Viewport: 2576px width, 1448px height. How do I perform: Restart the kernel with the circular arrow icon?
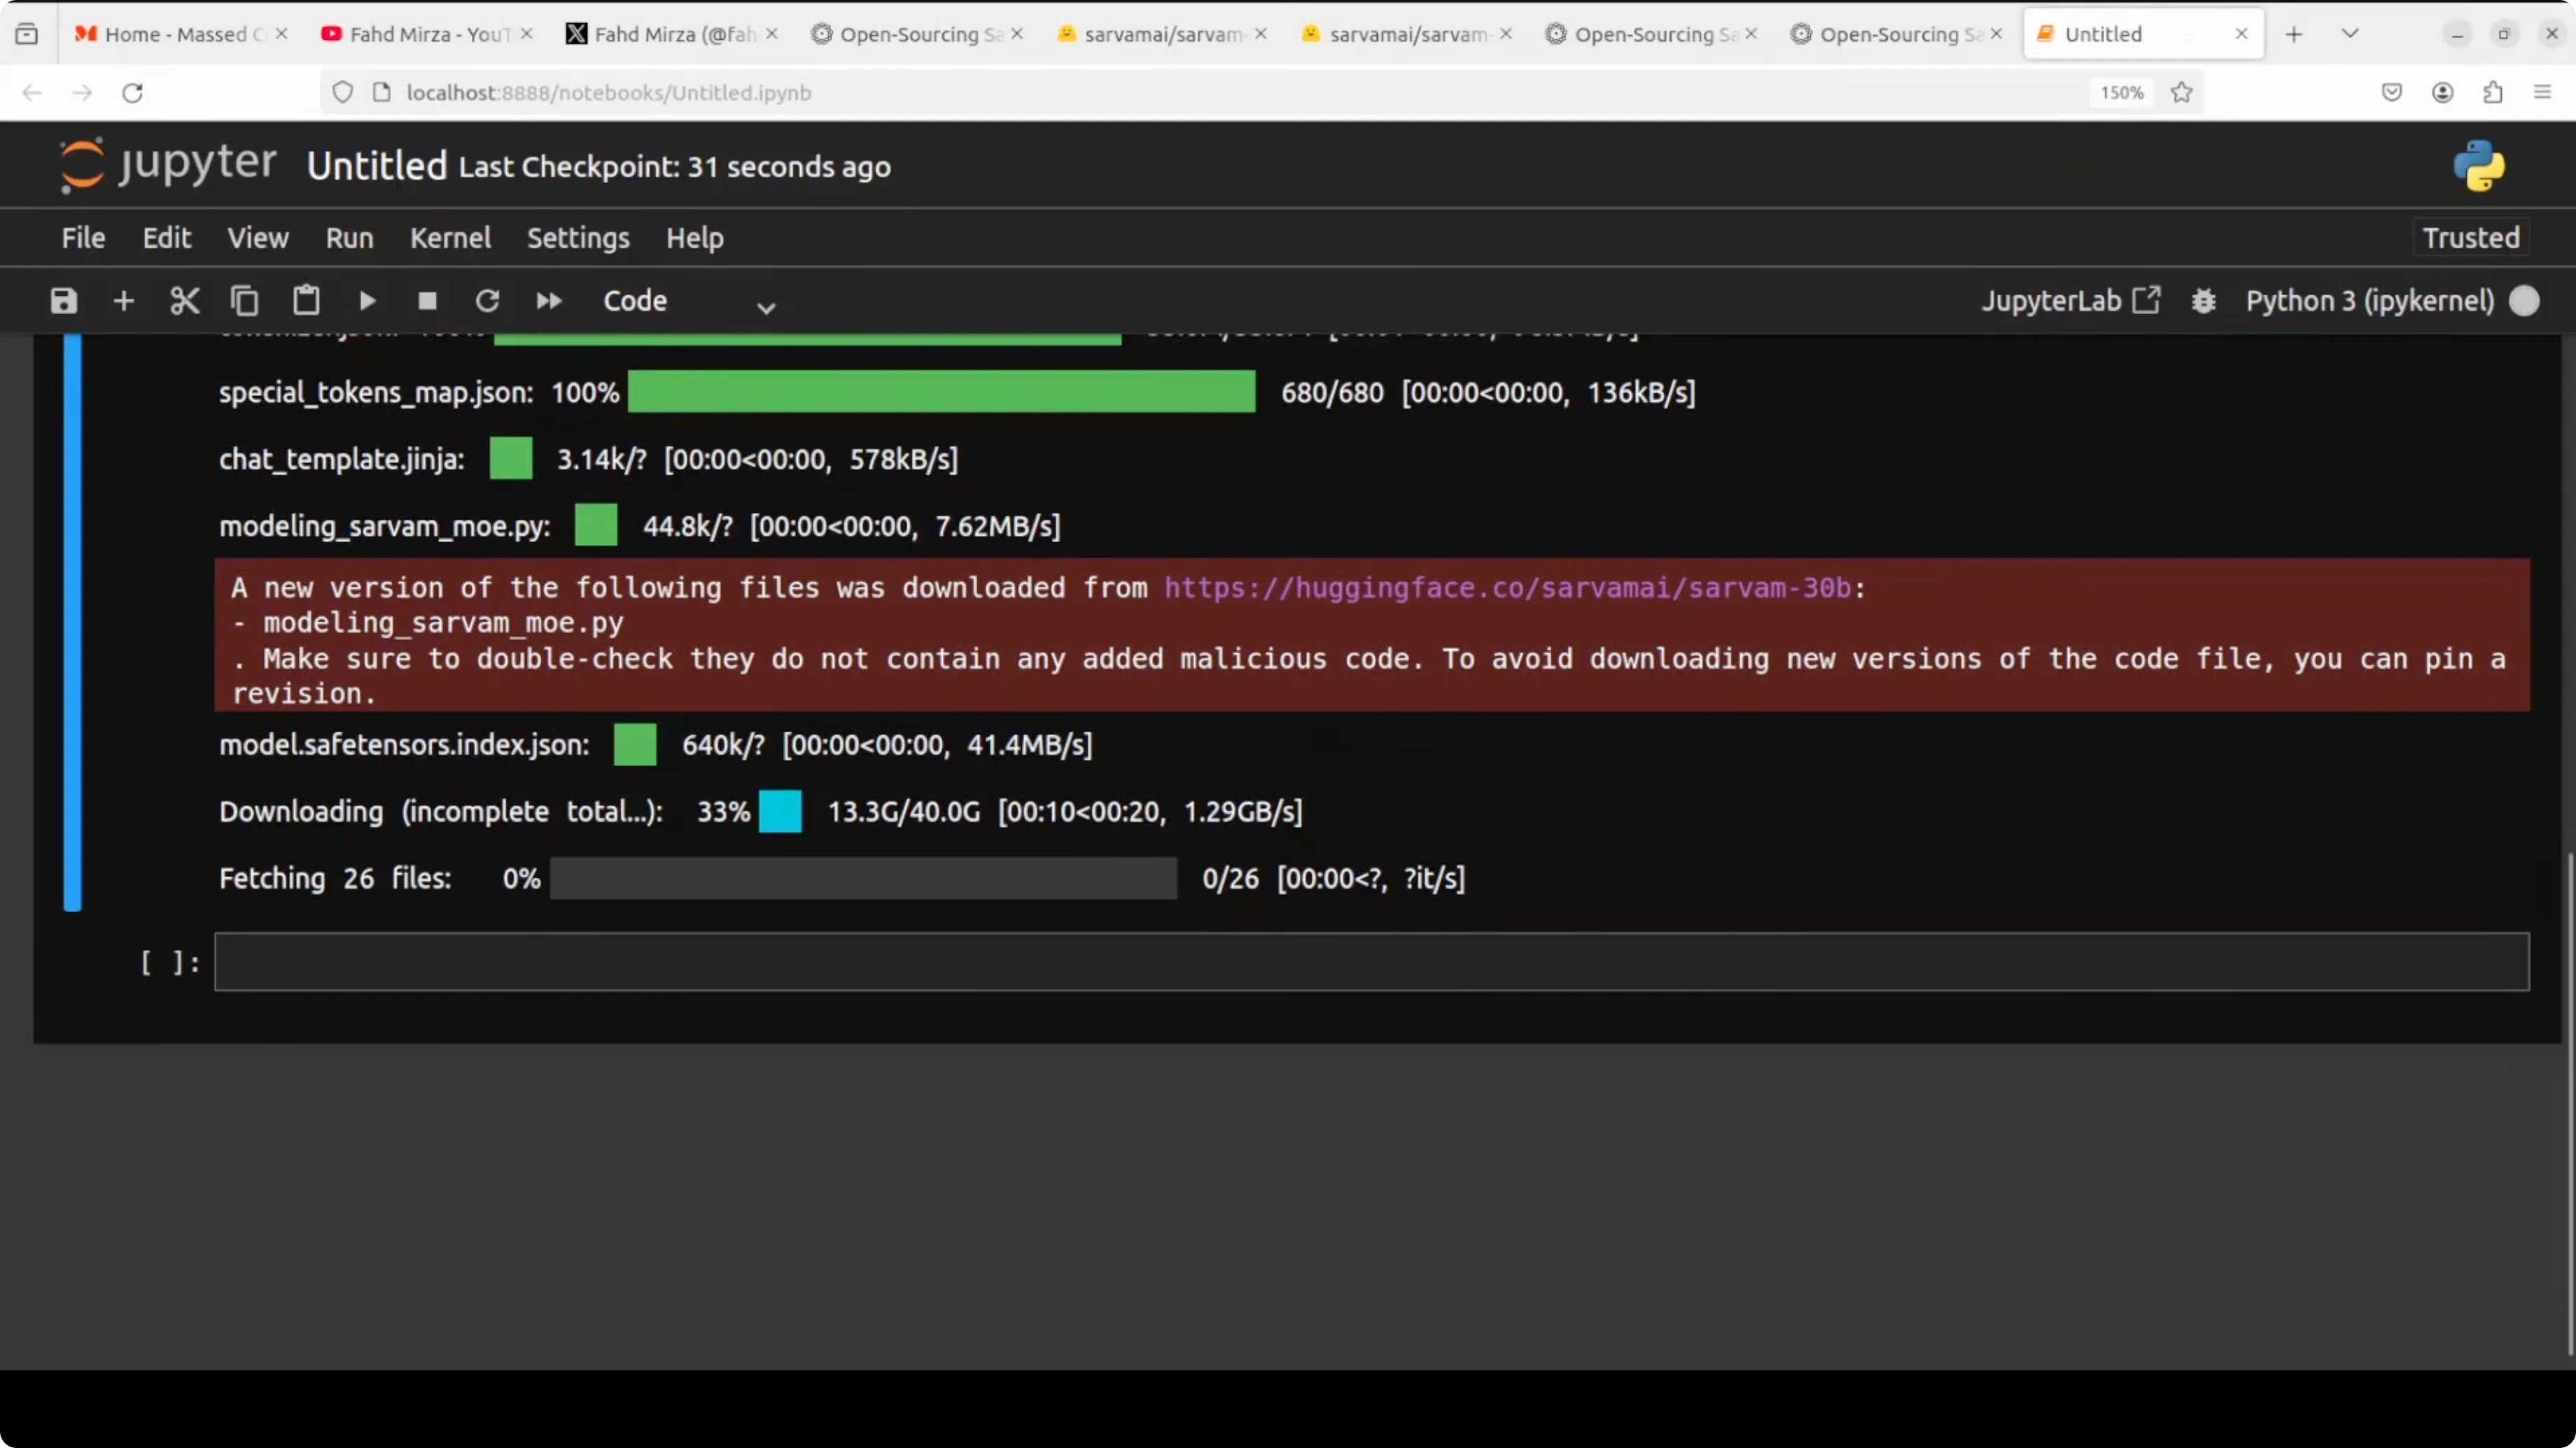(487, 301)
